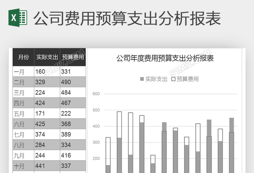The height and width of the screenshot is (173, 254).
Task: Click the 六月 row label
Action: point(19,124)
